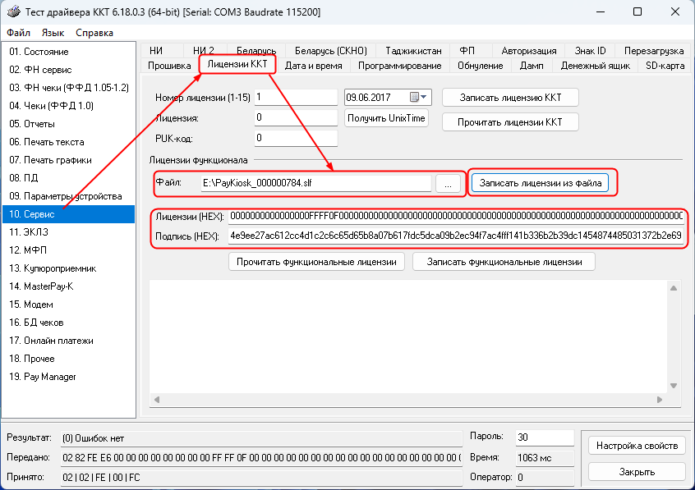Image resolution: width=695 pixels, height=490 pixels.
Task: Click the Получить UnixTime button
Action: [x=386, y=118]
